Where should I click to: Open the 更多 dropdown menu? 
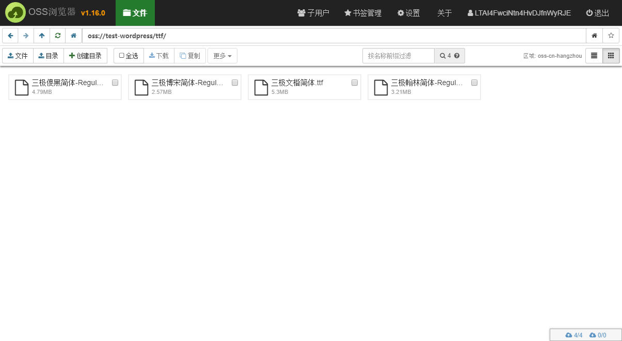[222, 55]
